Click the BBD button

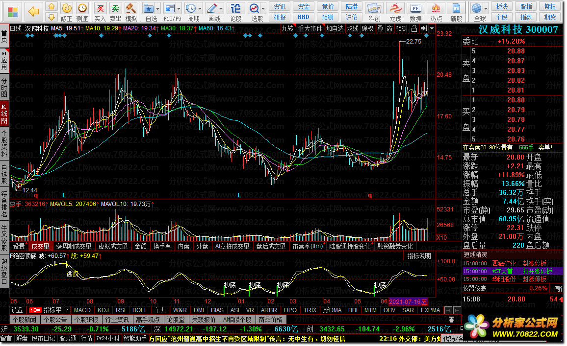pyautogui.click(x=304, y=17)
